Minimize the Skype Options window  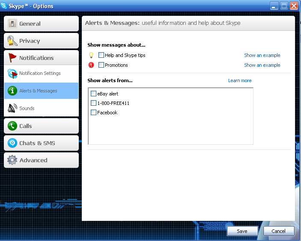[x=274, y=6]
